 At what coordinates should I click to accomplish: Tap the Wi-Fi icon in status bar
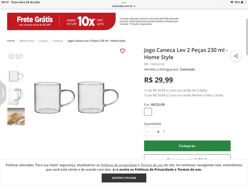(232, 2)
